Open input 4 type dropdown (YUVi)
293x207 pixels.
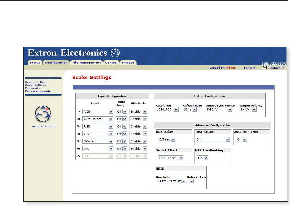tap(97, 134)
